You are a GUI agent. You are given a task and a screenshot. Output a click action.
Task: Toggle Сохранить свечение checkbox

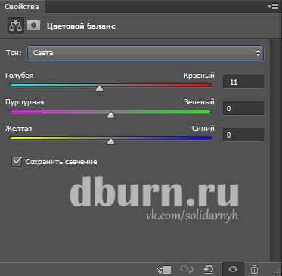point(17,162)
